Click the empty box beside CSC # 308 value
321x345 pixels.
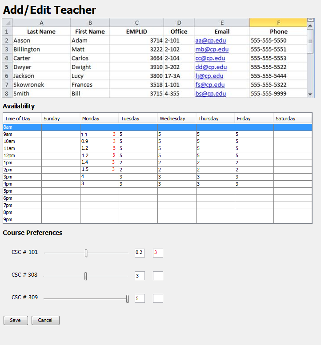pos(158,276)
